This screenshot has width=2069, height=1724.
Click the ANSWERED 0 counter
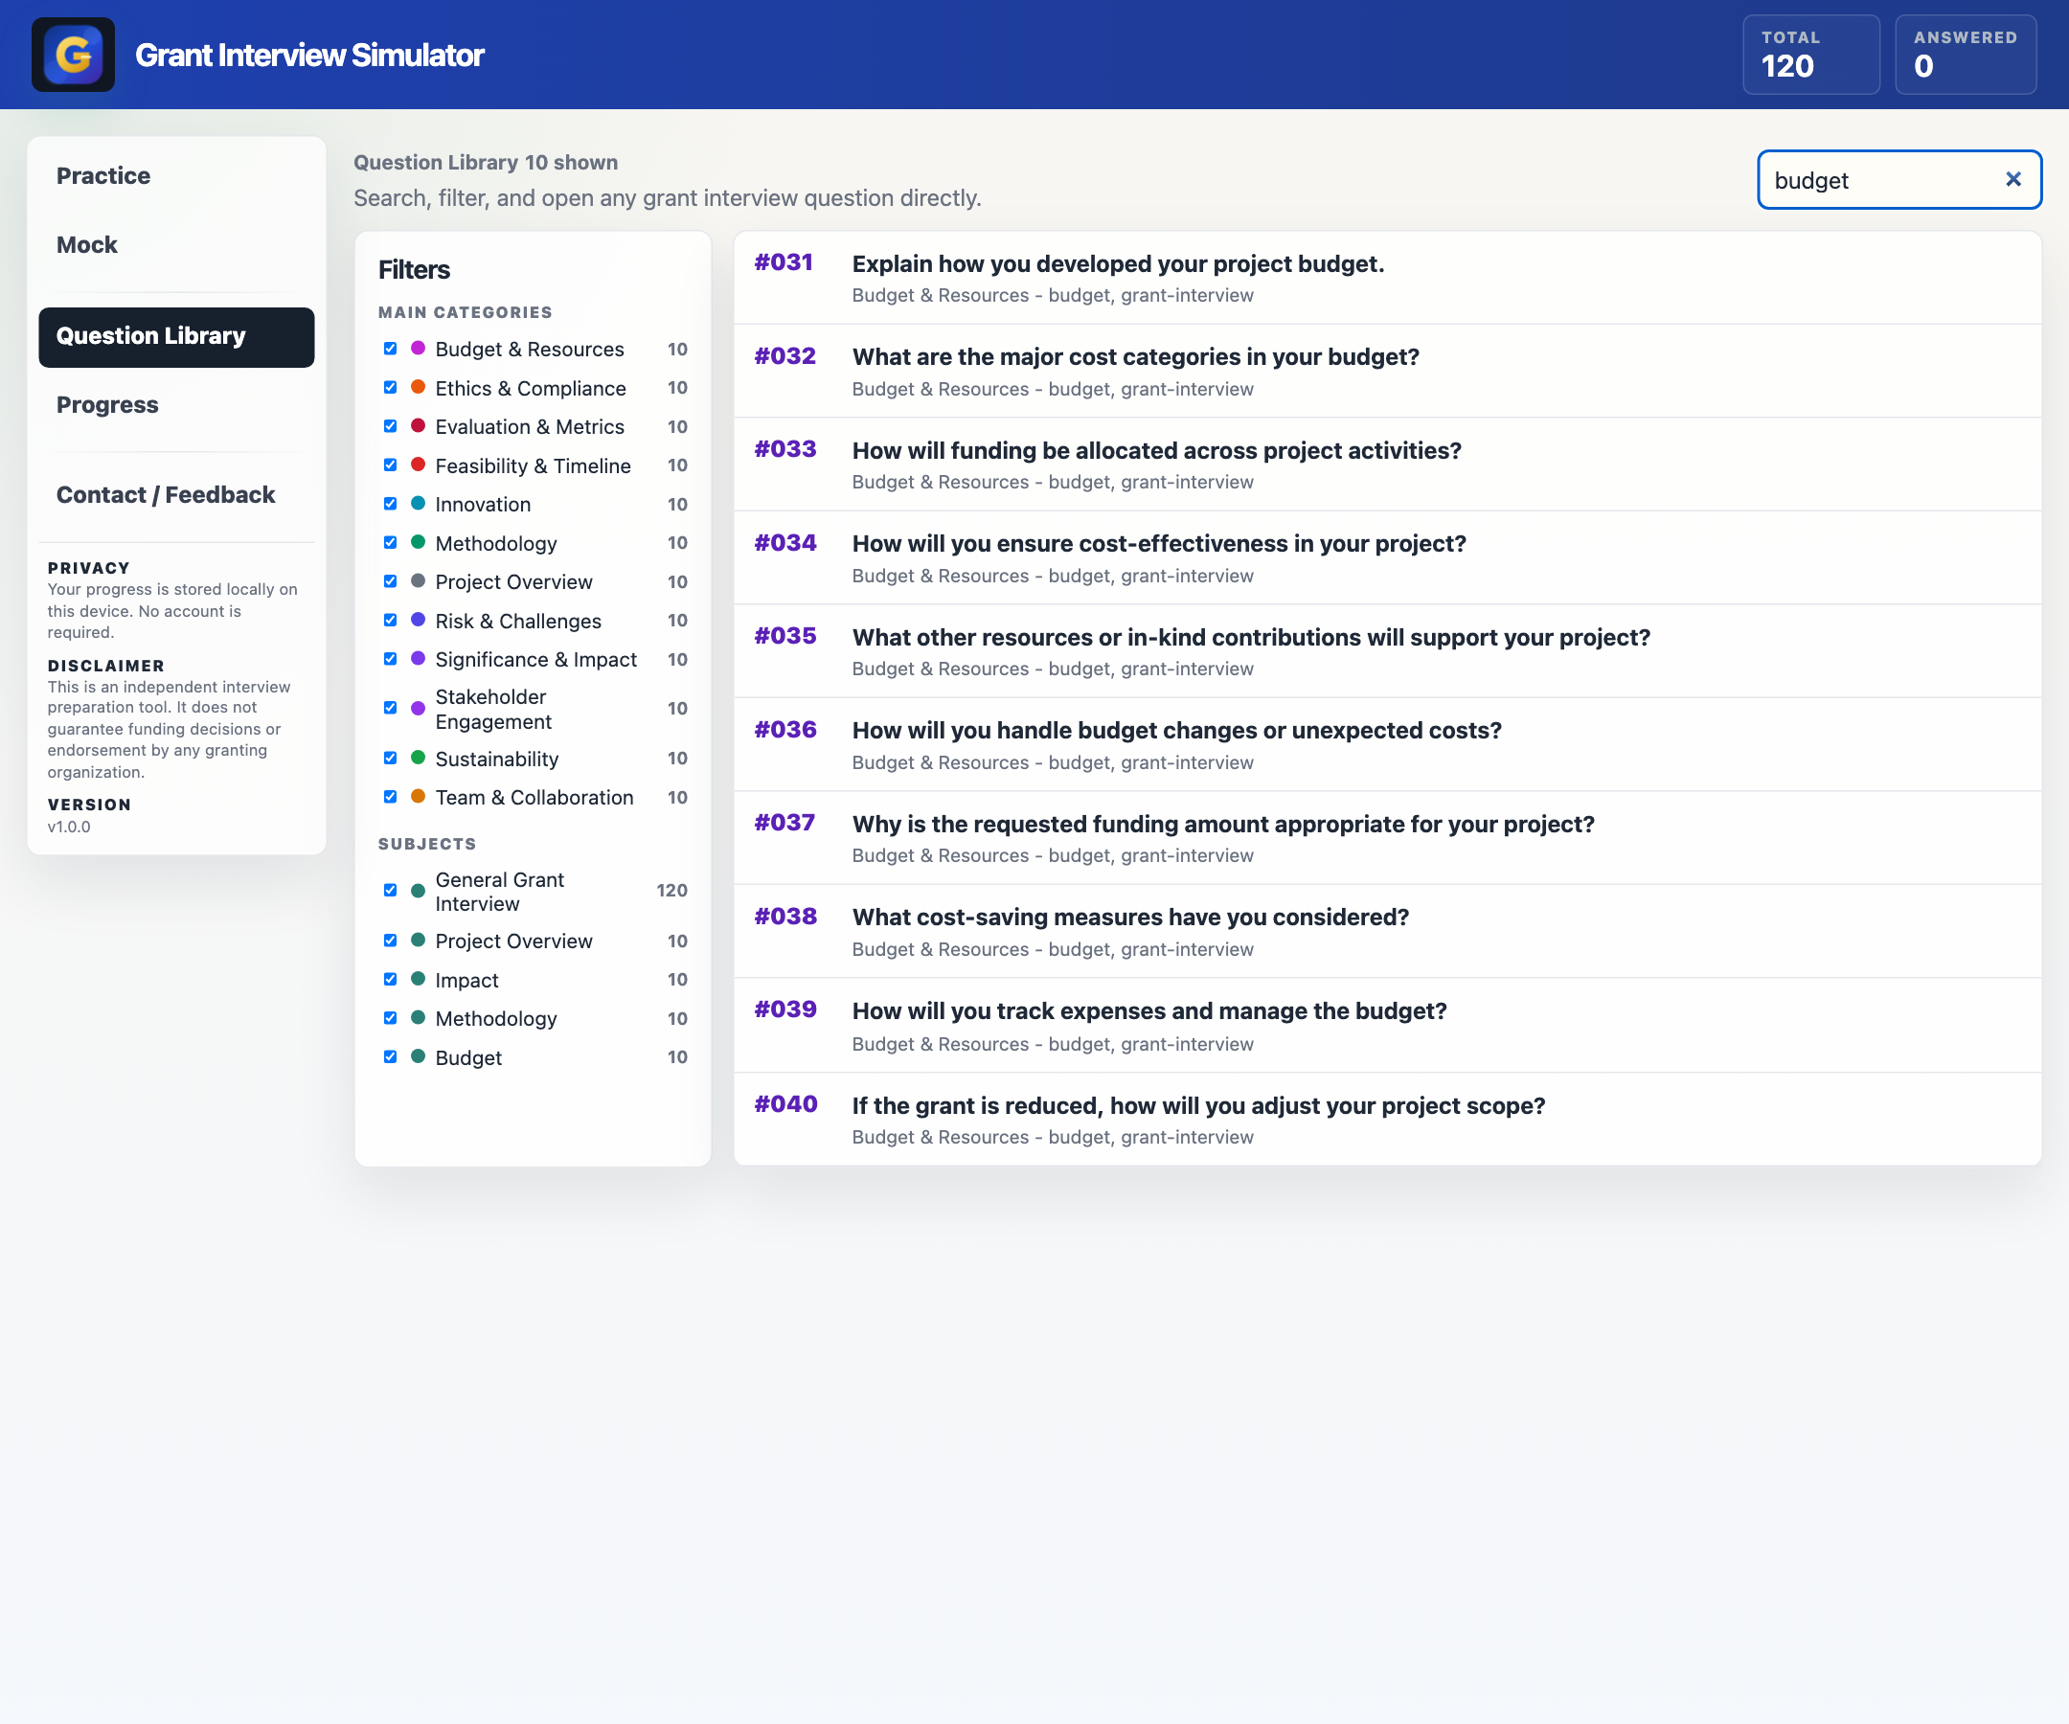coord(1965,56)
